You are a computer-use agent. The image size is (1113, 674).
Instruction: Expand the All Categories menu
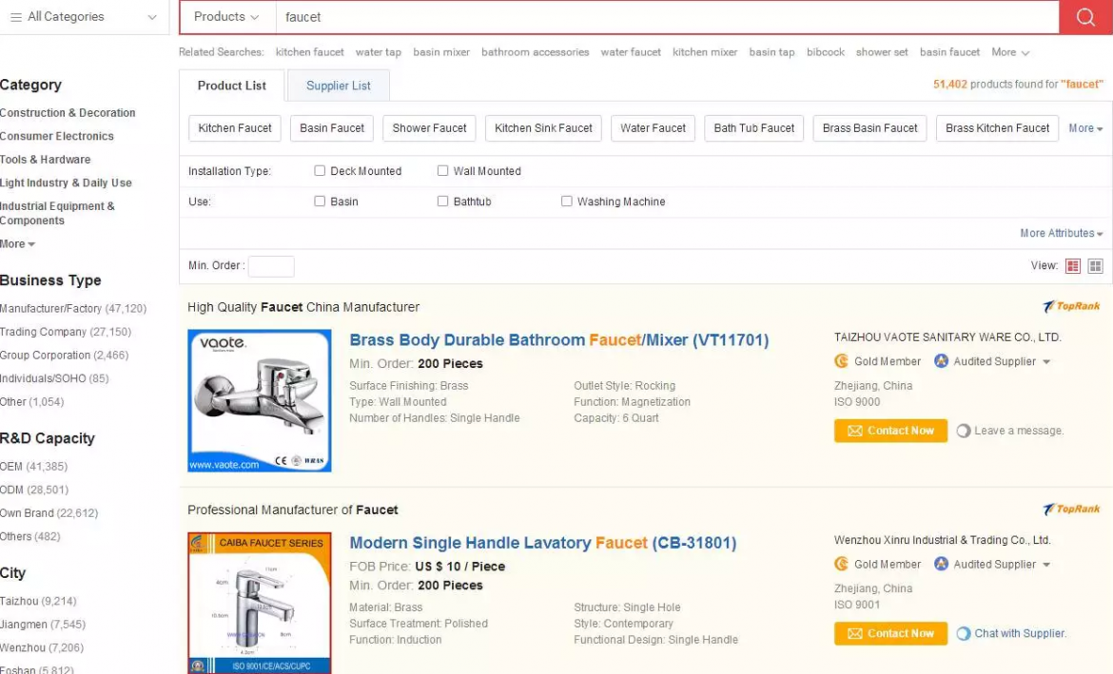(x=84, y=17)
